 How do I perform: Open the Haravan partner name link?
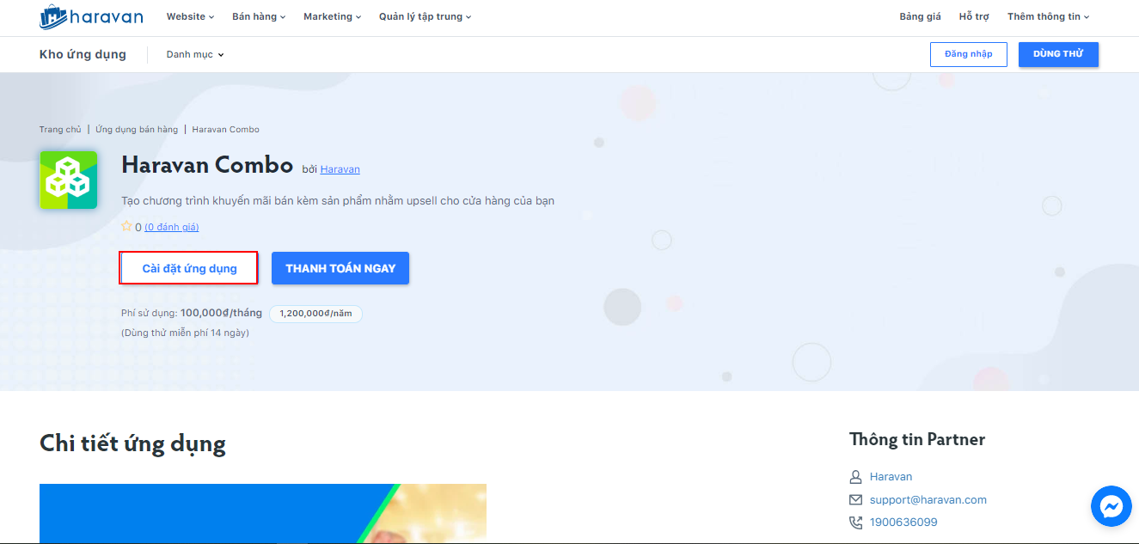click(x=891, y=476)
